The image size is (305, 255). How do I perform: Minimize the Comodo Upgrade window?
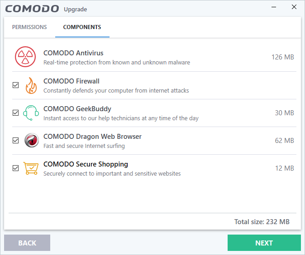point(273,8)
